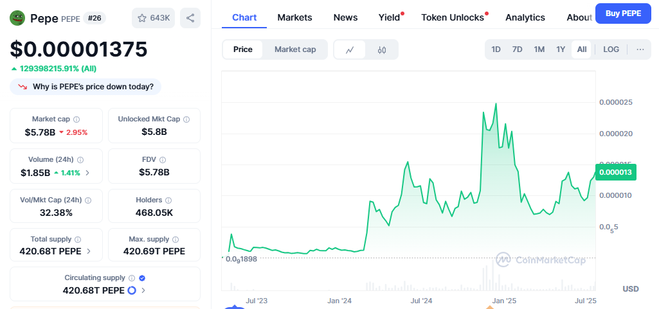Viewport: 659px width, 309px height.
Task: Set chart range to 1D
Action: (x=496, y=49)
